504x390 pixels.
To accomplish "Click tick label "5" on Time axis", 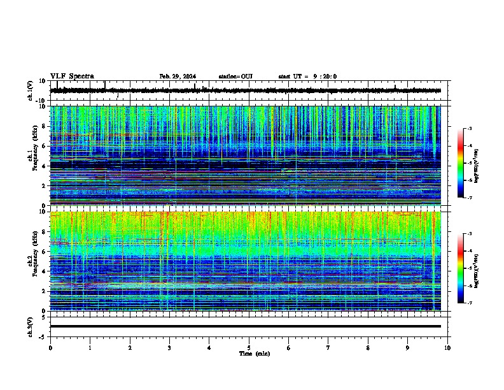I will 249,348.
